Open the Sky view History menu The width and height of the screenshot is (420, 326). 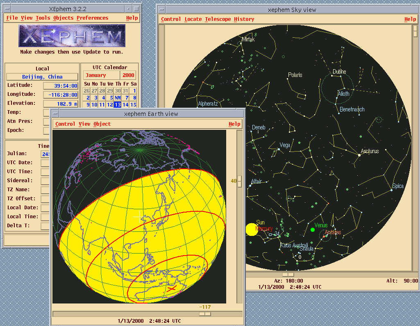[x=244, y=19]
